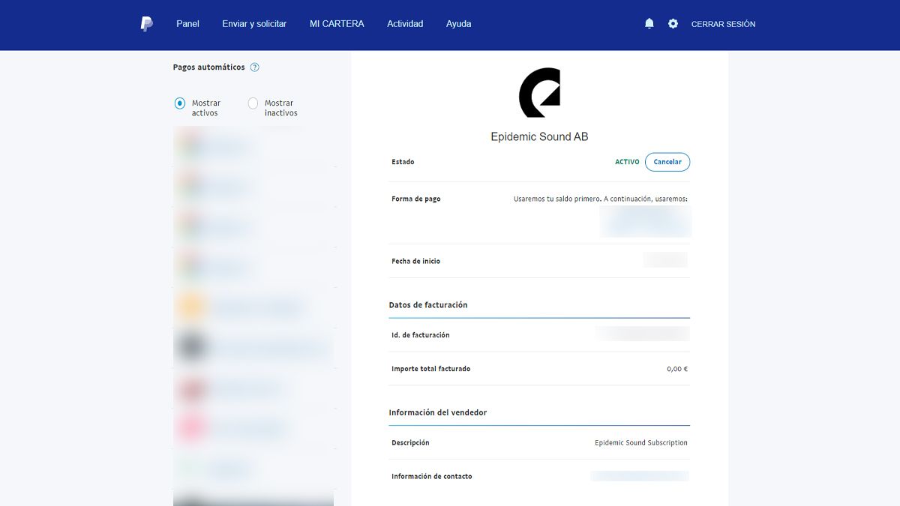Click the Información de contacto field
Image resolution: width=900 pixels, height=506 pixels.
click(640, 475)
